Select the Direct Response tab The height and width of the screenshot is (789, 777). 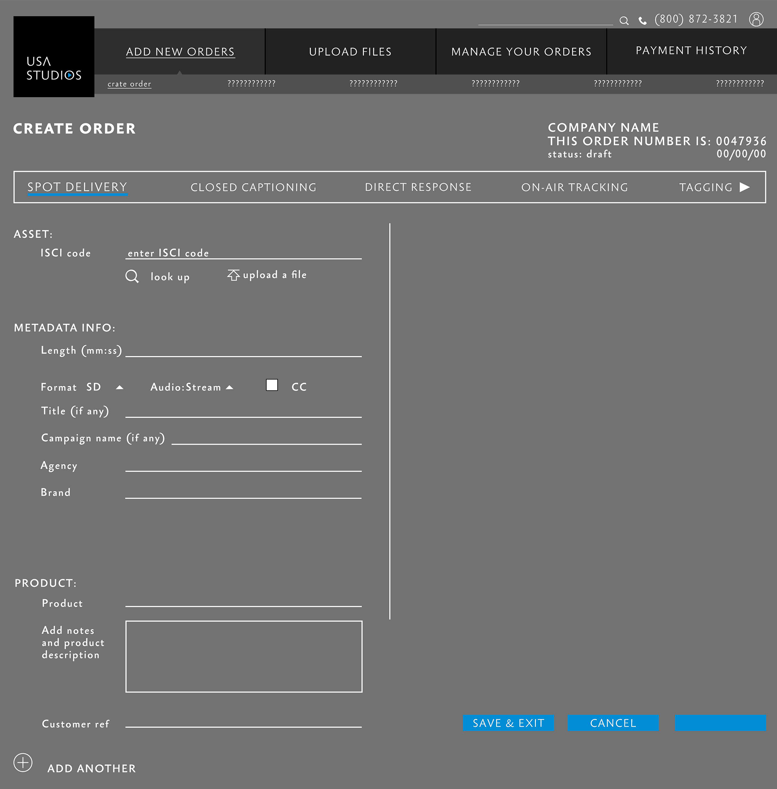(418, 187)
